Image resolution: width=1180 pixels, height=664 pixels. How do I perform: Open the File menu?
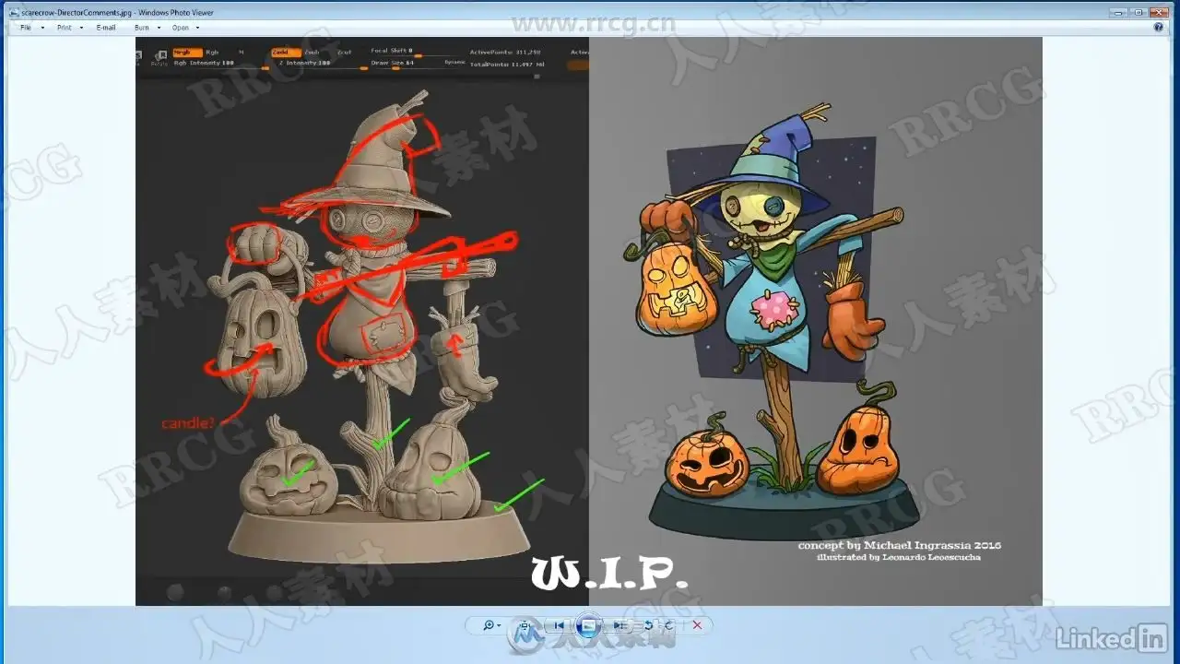(x=32, y=28)
